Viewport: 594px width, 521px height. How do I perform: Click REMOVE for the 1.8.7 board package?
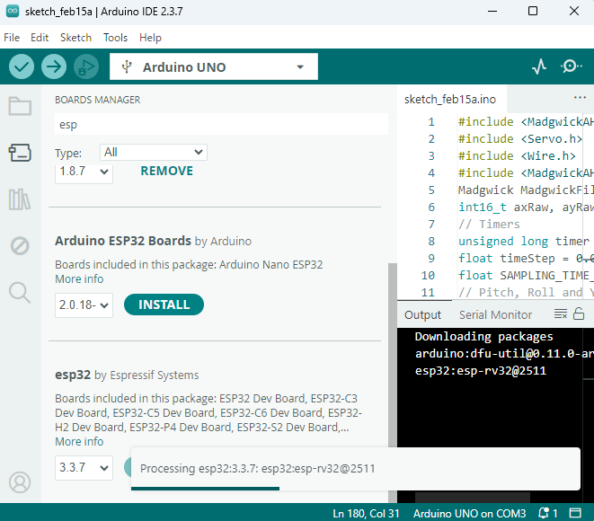[x=166, y=171]
